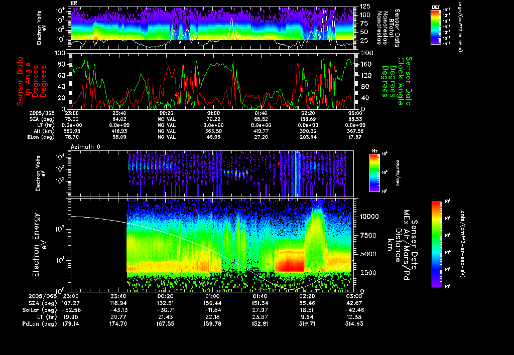Click the NO VAL entry in the SZA row

(x=167, y=119)
